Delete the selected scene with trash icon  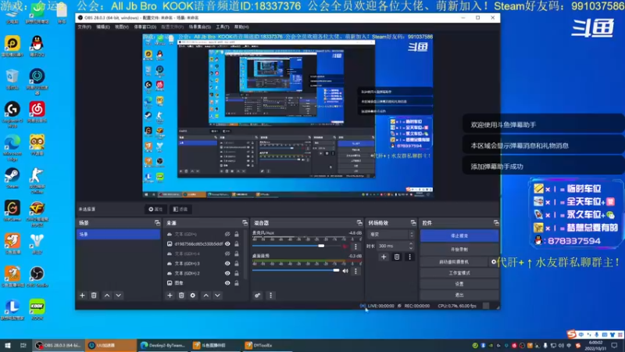pos(94,296)
